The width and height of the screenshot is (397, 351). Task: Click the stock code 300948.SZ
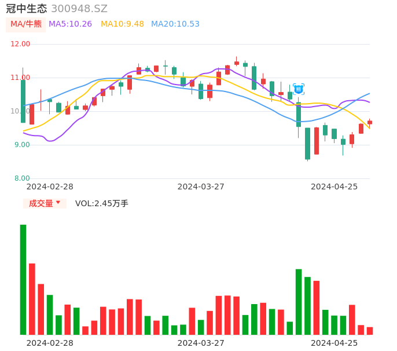point(79,9)
